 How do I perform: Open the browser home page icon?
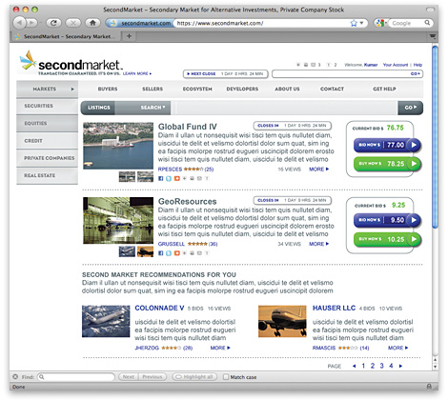[x=92, y=23]
